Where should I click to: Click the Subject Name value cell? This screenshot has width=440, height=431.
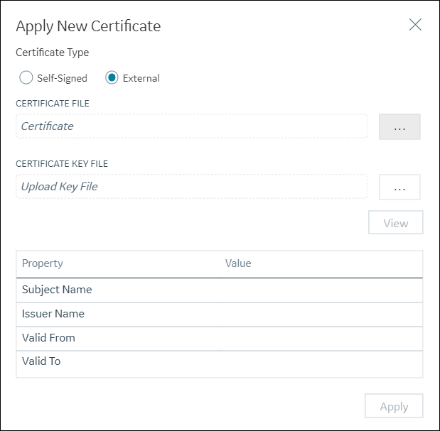coord(321,290)
